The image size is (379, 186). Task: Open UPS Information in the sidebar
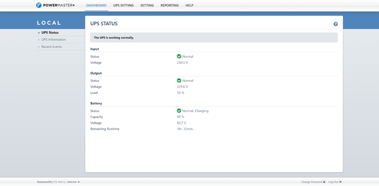54,40
